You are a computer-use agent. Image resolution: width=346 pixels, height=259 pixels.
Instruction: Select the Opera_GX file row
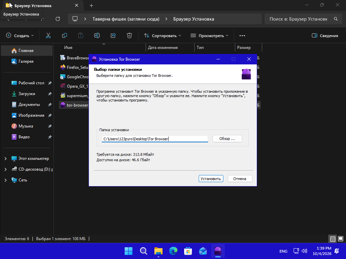coord(74,86)
